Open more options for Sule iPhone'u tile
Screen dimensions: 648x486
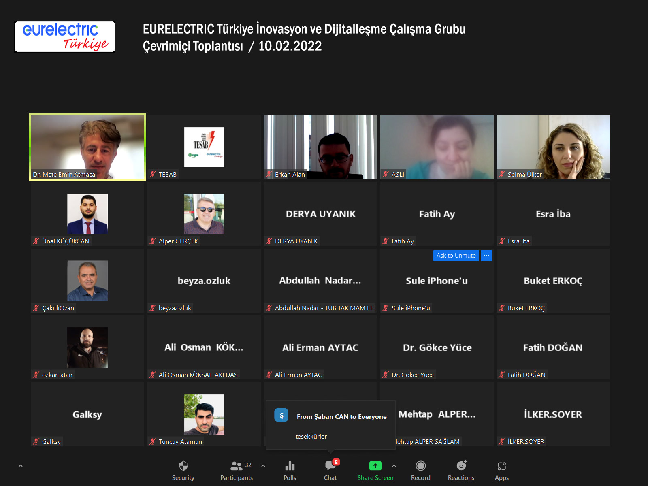tap(486, 256)
